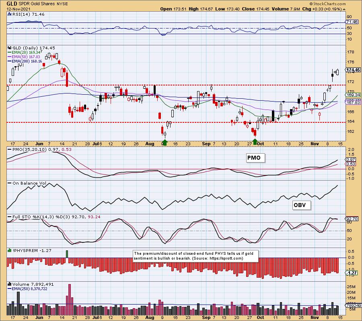
Task: Click the 789249 volume value tag
Action: tap(353, 305)
